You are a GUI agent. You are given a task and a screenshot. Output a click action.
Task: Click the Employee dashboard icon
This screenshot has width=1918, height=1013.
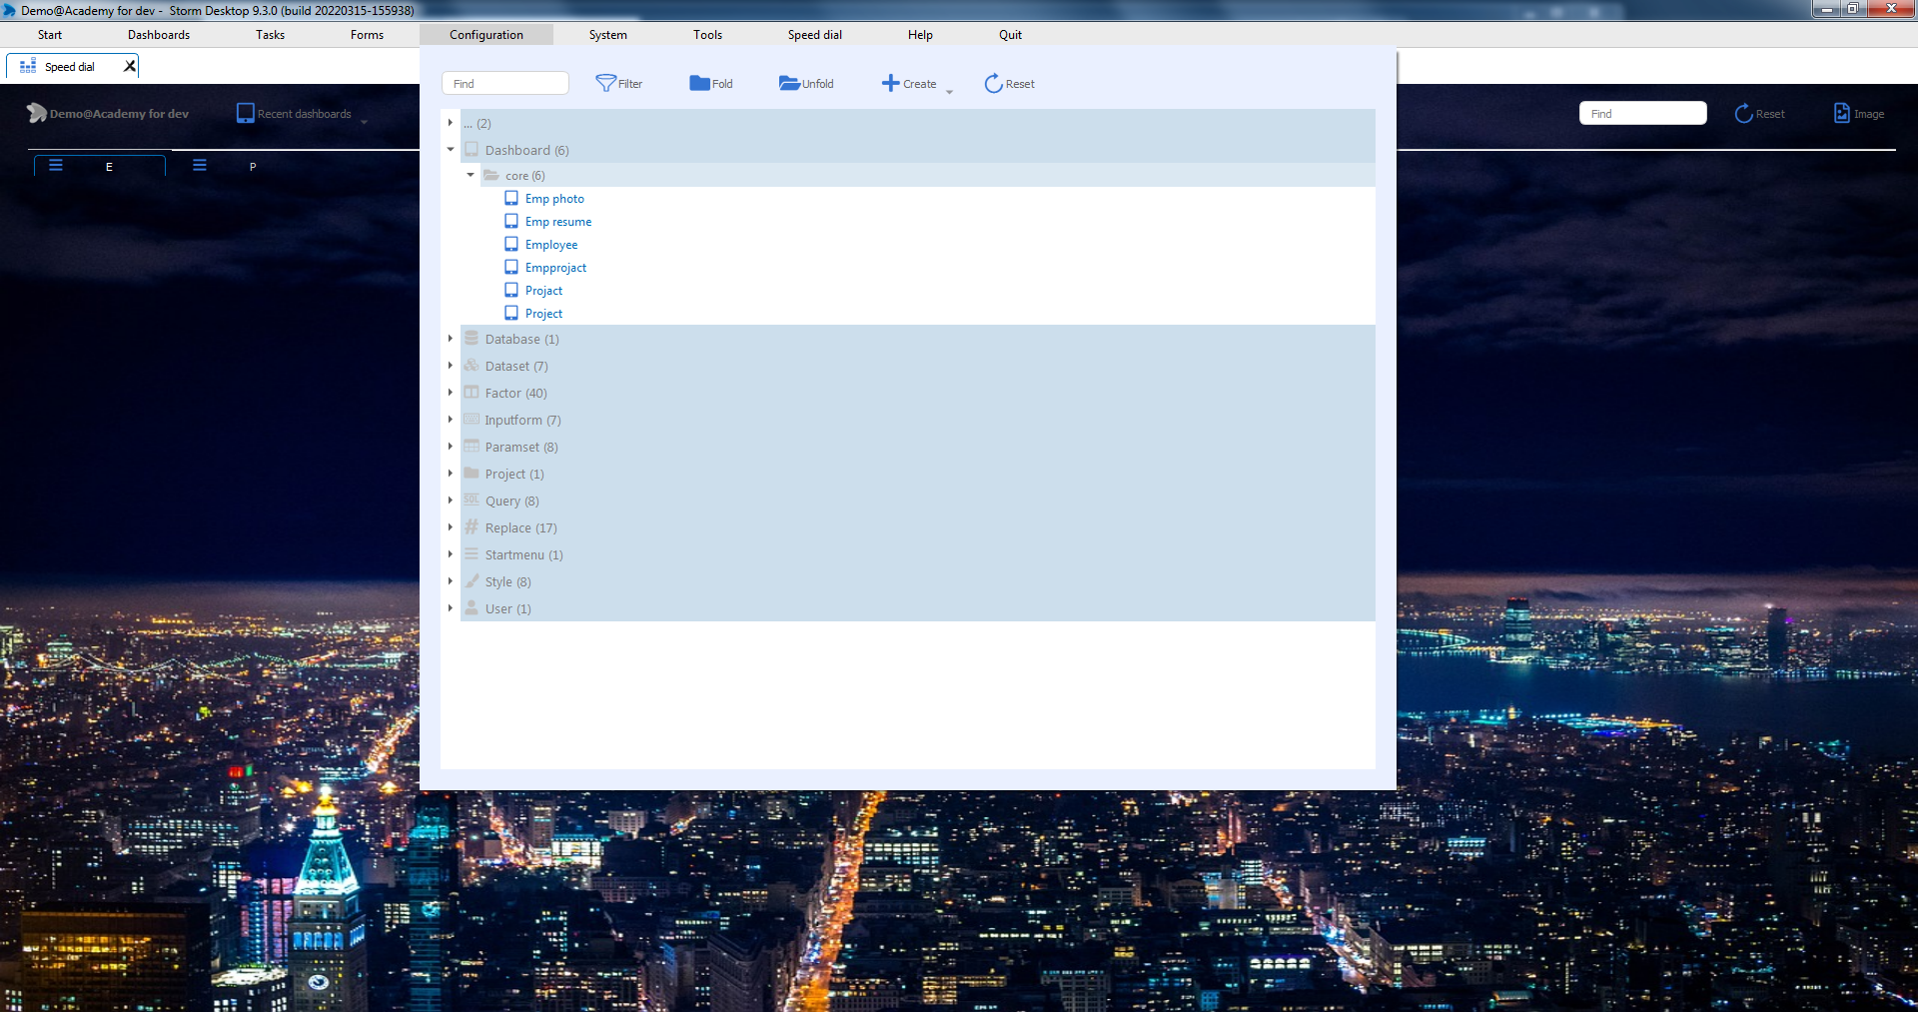coord(511,244)
